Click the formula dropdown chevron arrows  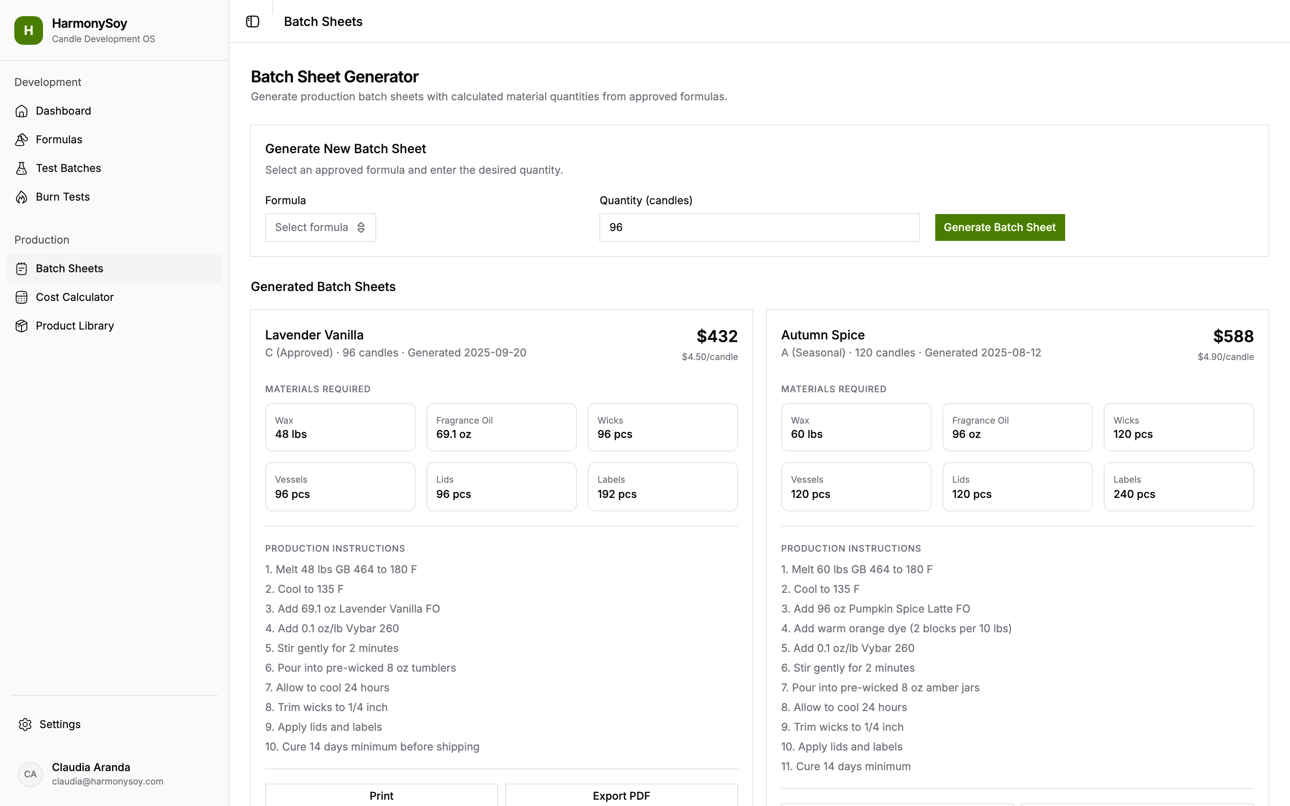pyautogui.click(x=361, y=227)
